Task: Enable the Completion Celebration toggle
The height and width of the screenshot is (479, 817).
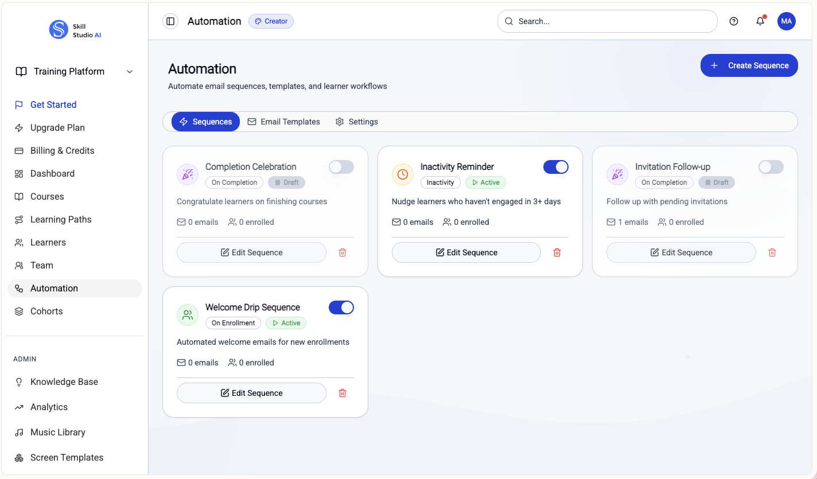Action: [x=341, y=167]
